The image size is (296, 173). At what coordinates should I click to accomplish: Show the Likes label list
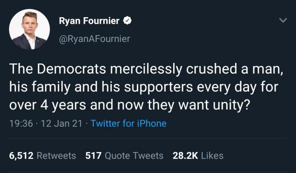point(212,156)
